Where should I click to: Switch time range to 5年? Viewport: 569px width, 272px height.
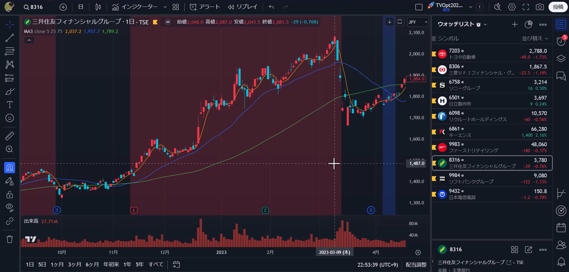139,264
